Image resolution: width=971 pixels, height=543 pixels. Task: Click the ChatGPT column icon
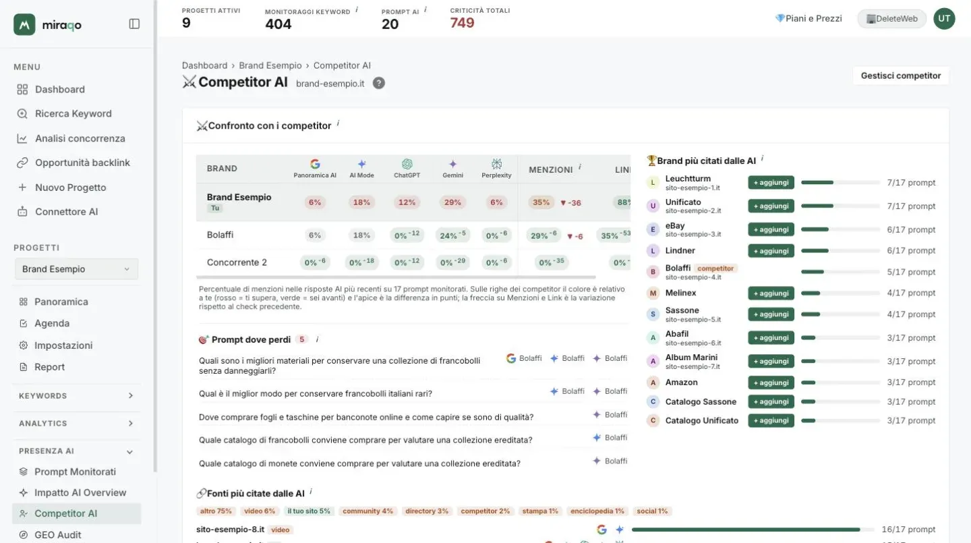[x=407, y=164]
